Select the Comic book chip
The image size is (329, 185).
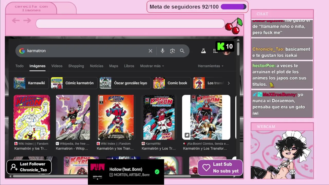pyautogui.click(x=172, y=83)
